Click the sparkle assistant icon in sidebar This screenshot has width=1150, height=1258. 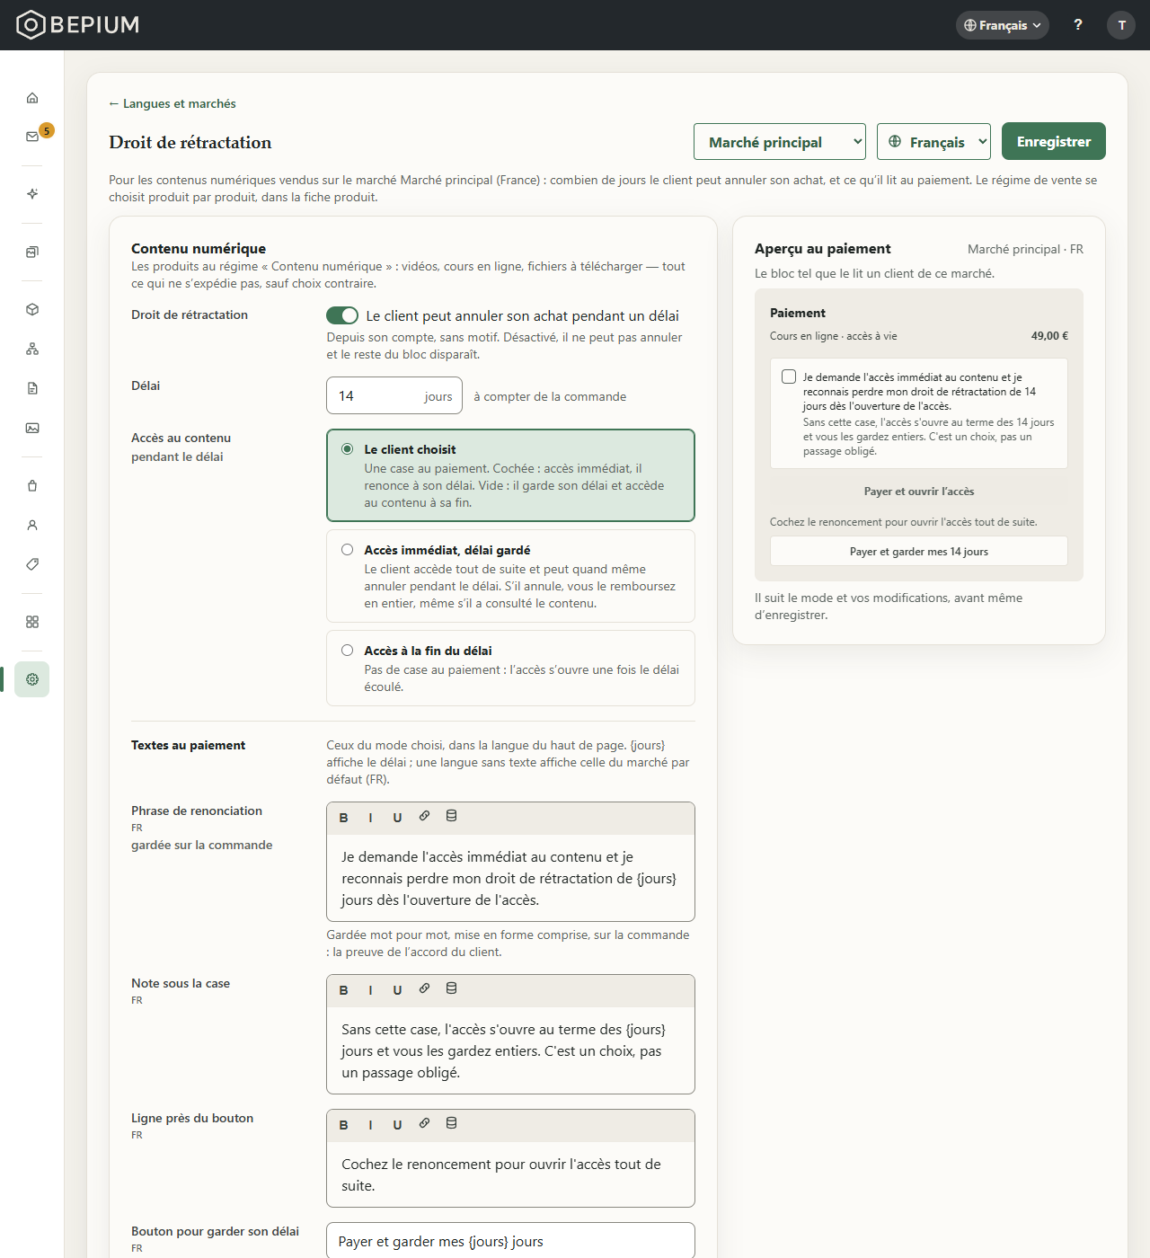32,194
